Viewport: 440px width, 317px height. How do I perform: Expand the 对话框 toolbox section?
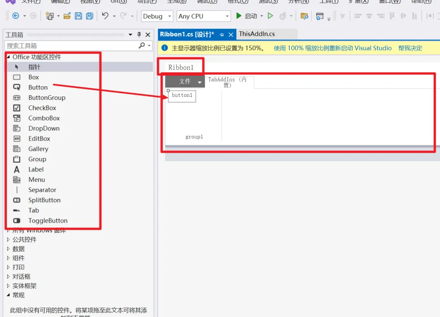point(8,276)
